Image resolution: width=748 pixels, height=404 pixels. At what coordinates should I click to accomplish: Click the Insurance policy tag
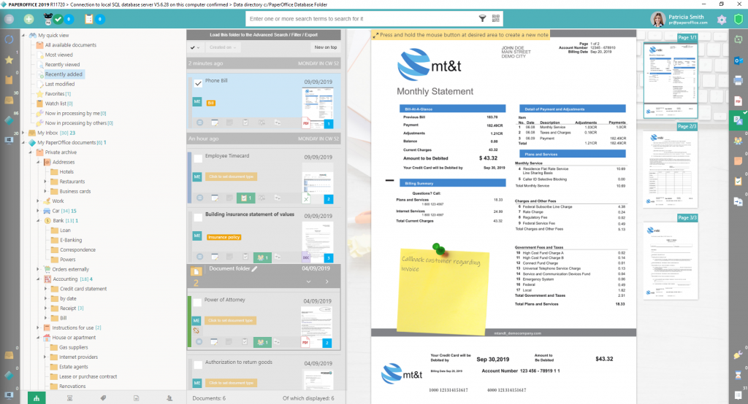pyautogui.click(x=224, y=237)
